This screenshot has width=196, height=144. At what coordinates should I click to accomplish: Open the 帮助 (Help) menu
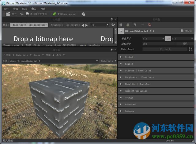pos(43,9)
